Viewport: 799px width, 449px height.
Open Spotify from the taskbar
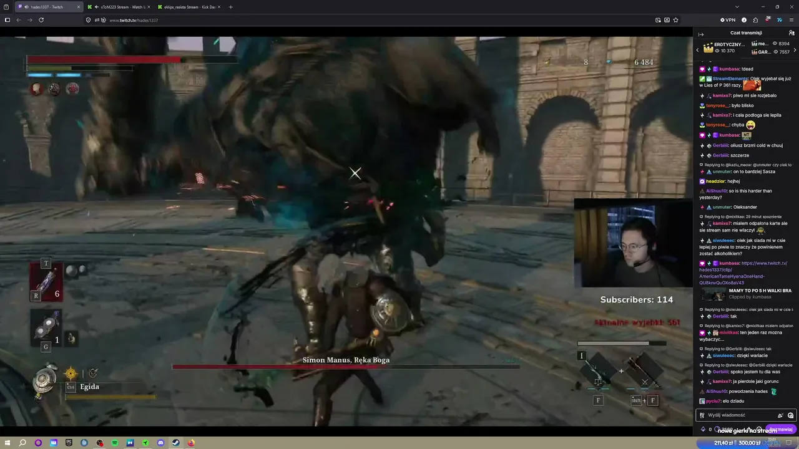click(115, 443)
